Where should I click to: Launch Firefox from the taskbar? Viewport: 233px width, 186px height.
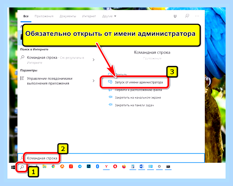tap(124, 166)
